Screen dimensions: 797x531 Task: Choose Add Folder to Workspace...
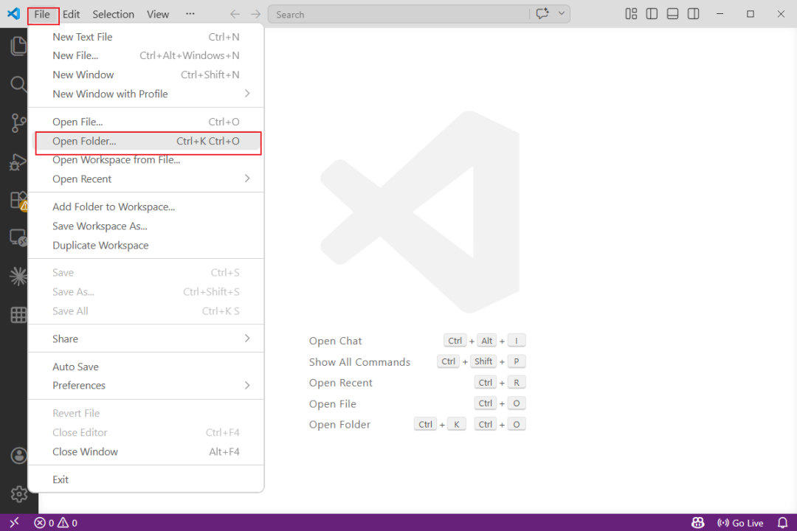146,206
